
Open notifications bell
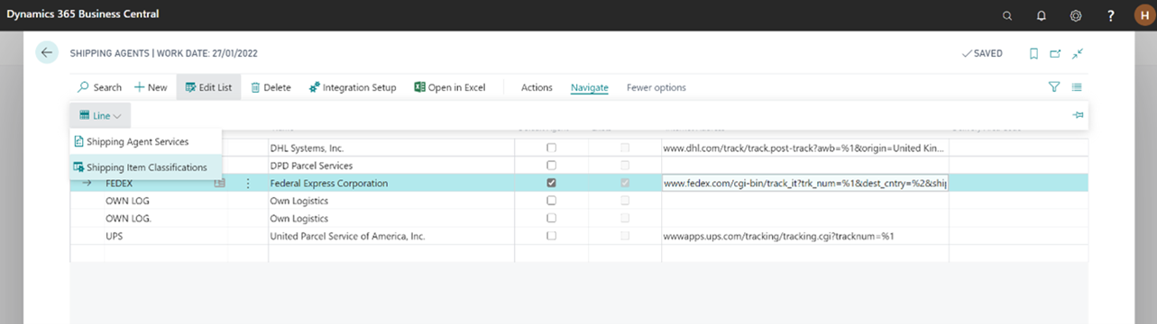pos(1042,15)
